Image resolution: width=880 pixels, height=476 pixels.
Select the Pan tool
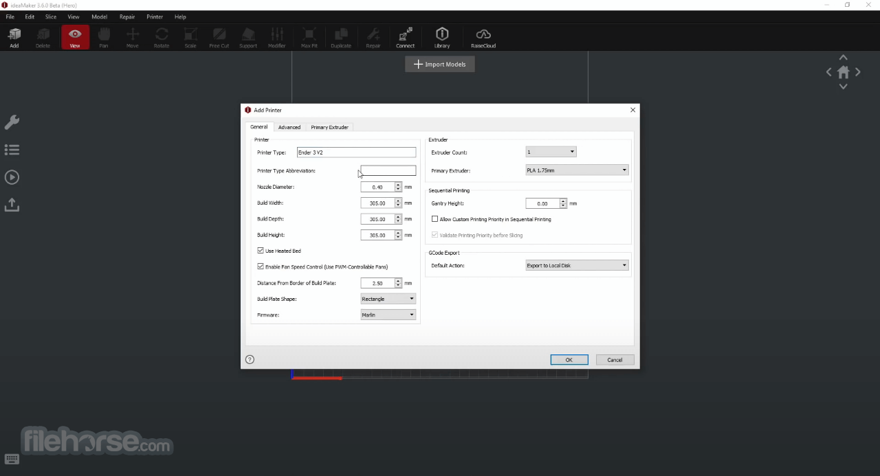click(x=103, y=38)
